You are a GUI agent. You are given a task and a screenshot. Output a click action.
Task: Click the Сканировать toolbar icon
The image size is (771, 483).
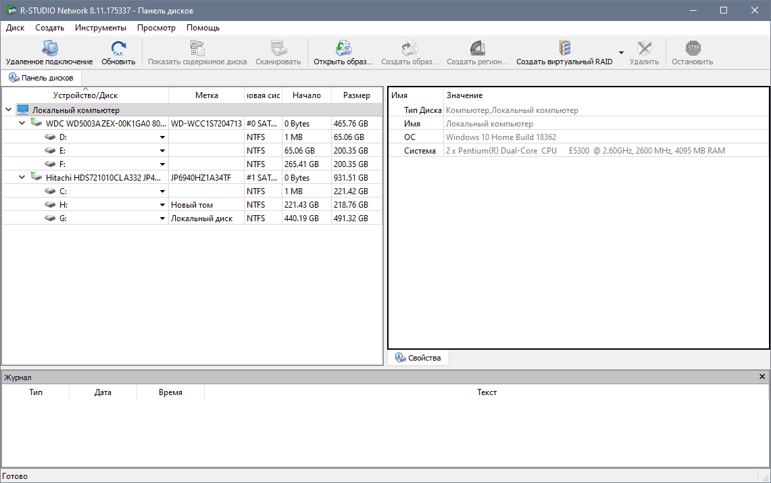278,48
